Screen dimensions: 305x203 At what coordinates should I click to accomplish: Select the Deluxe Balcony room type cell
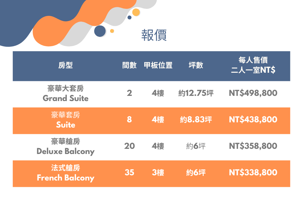pyautogui.click(x=66, y=147)
